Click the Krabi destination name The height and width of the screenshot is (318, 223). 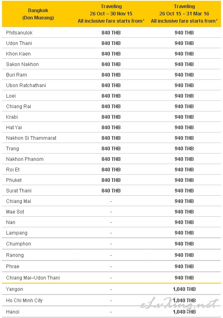point(12,117)
